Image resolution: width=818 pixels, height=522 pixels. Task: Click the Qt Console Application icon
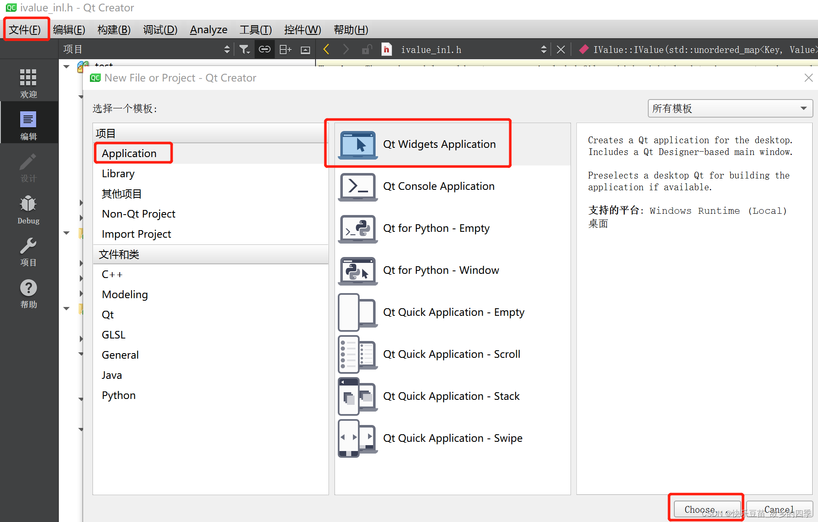358,187
